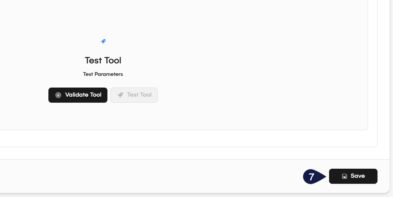393x197 pixels.
Task: Click the checkmark icon inside Validate Tool
Action: click(x=58, y=95)
